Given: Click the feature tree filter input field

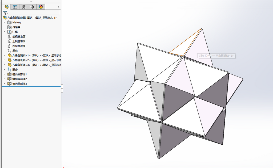Looking at the screenshot, I should pos(34,12).
